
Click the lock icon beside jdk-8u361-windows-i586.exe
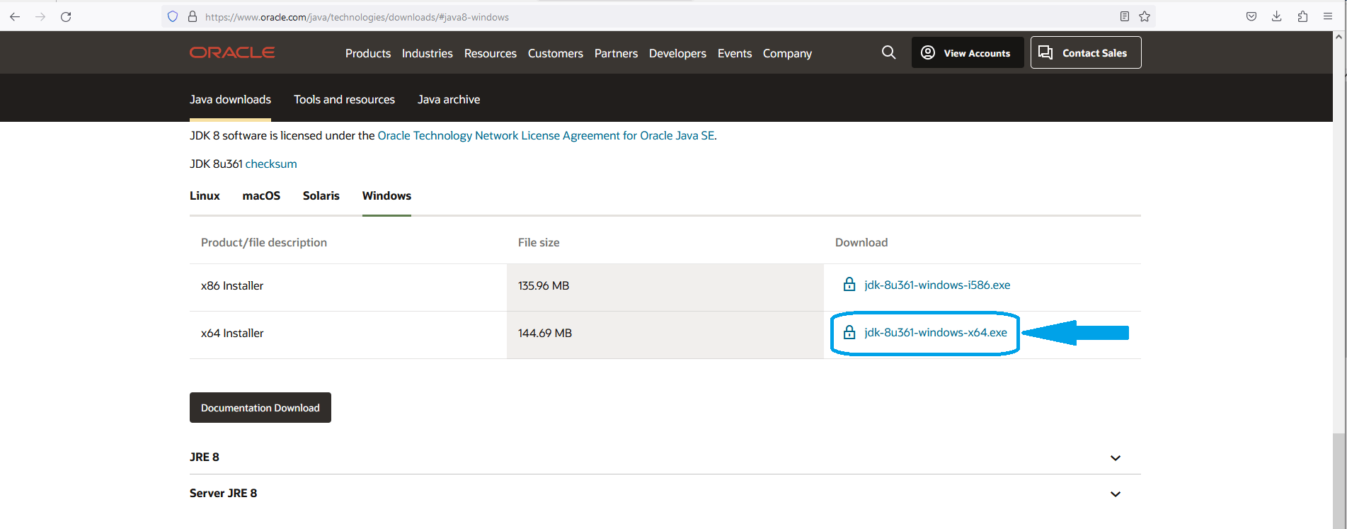[x=849, y=285]
